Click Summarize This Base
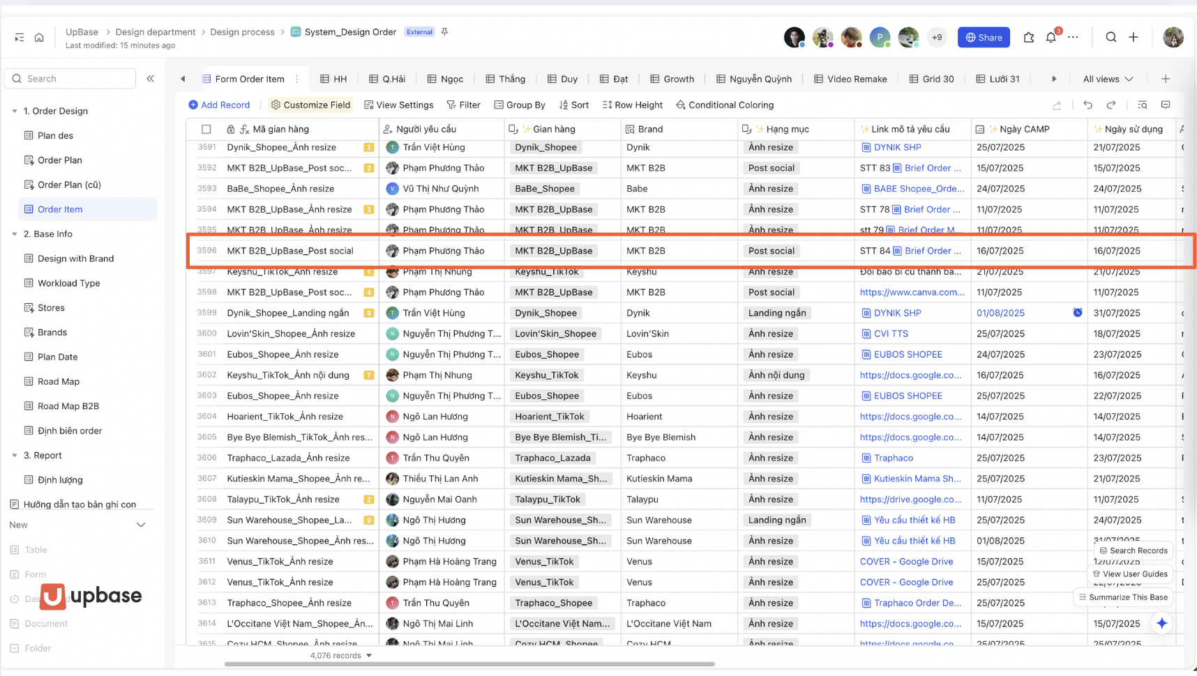Image resolution: width=1197 pixels, height=676 pixels. (1122, 597)
